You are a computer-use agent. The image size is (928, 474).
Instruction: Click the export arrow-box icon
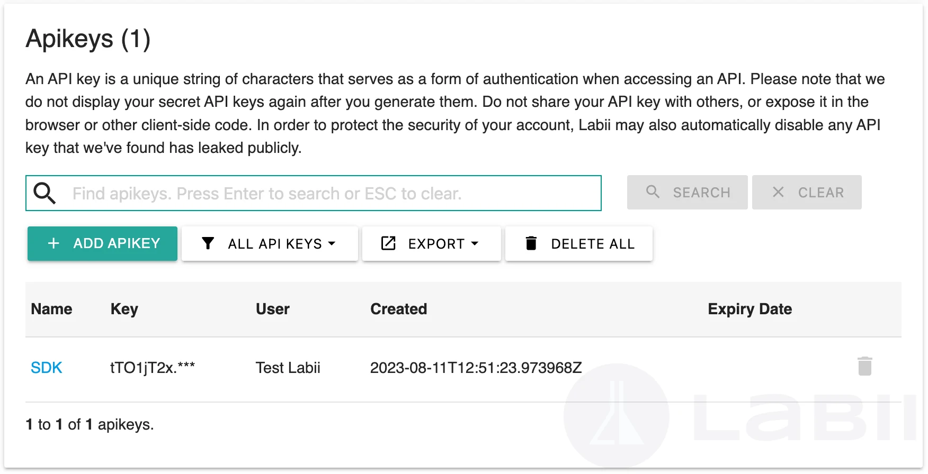tap(388, 243)
